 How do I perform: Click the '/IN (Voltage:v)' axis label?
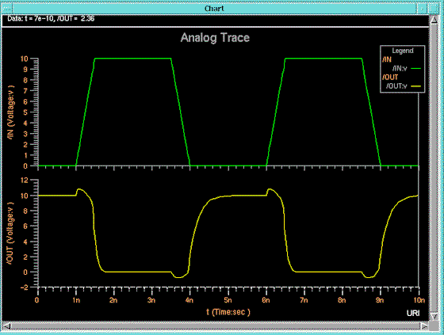[x=11, y=112]
